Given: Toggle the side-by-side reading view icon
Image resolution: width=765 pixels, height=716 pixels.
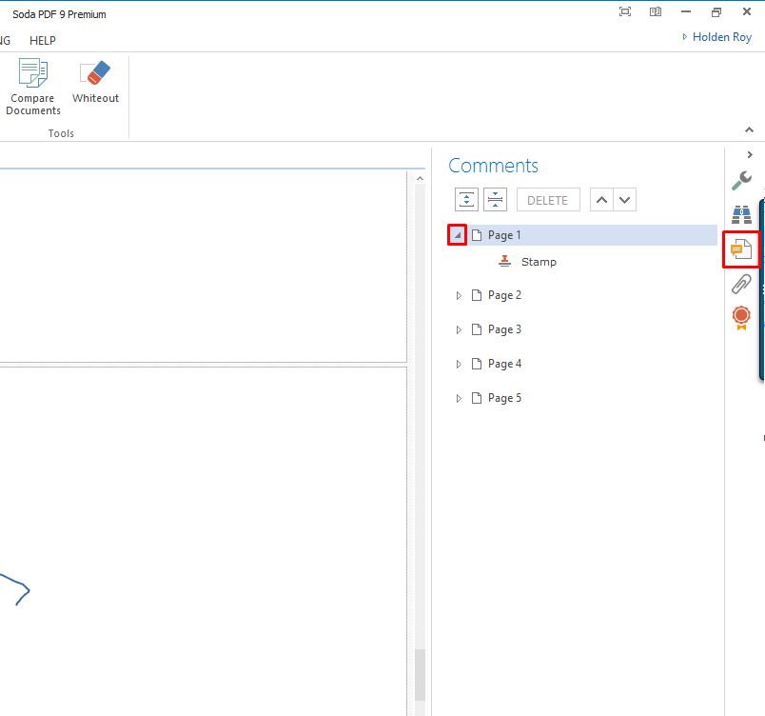Looking at the screenshot, I should (x=656, y=11).
